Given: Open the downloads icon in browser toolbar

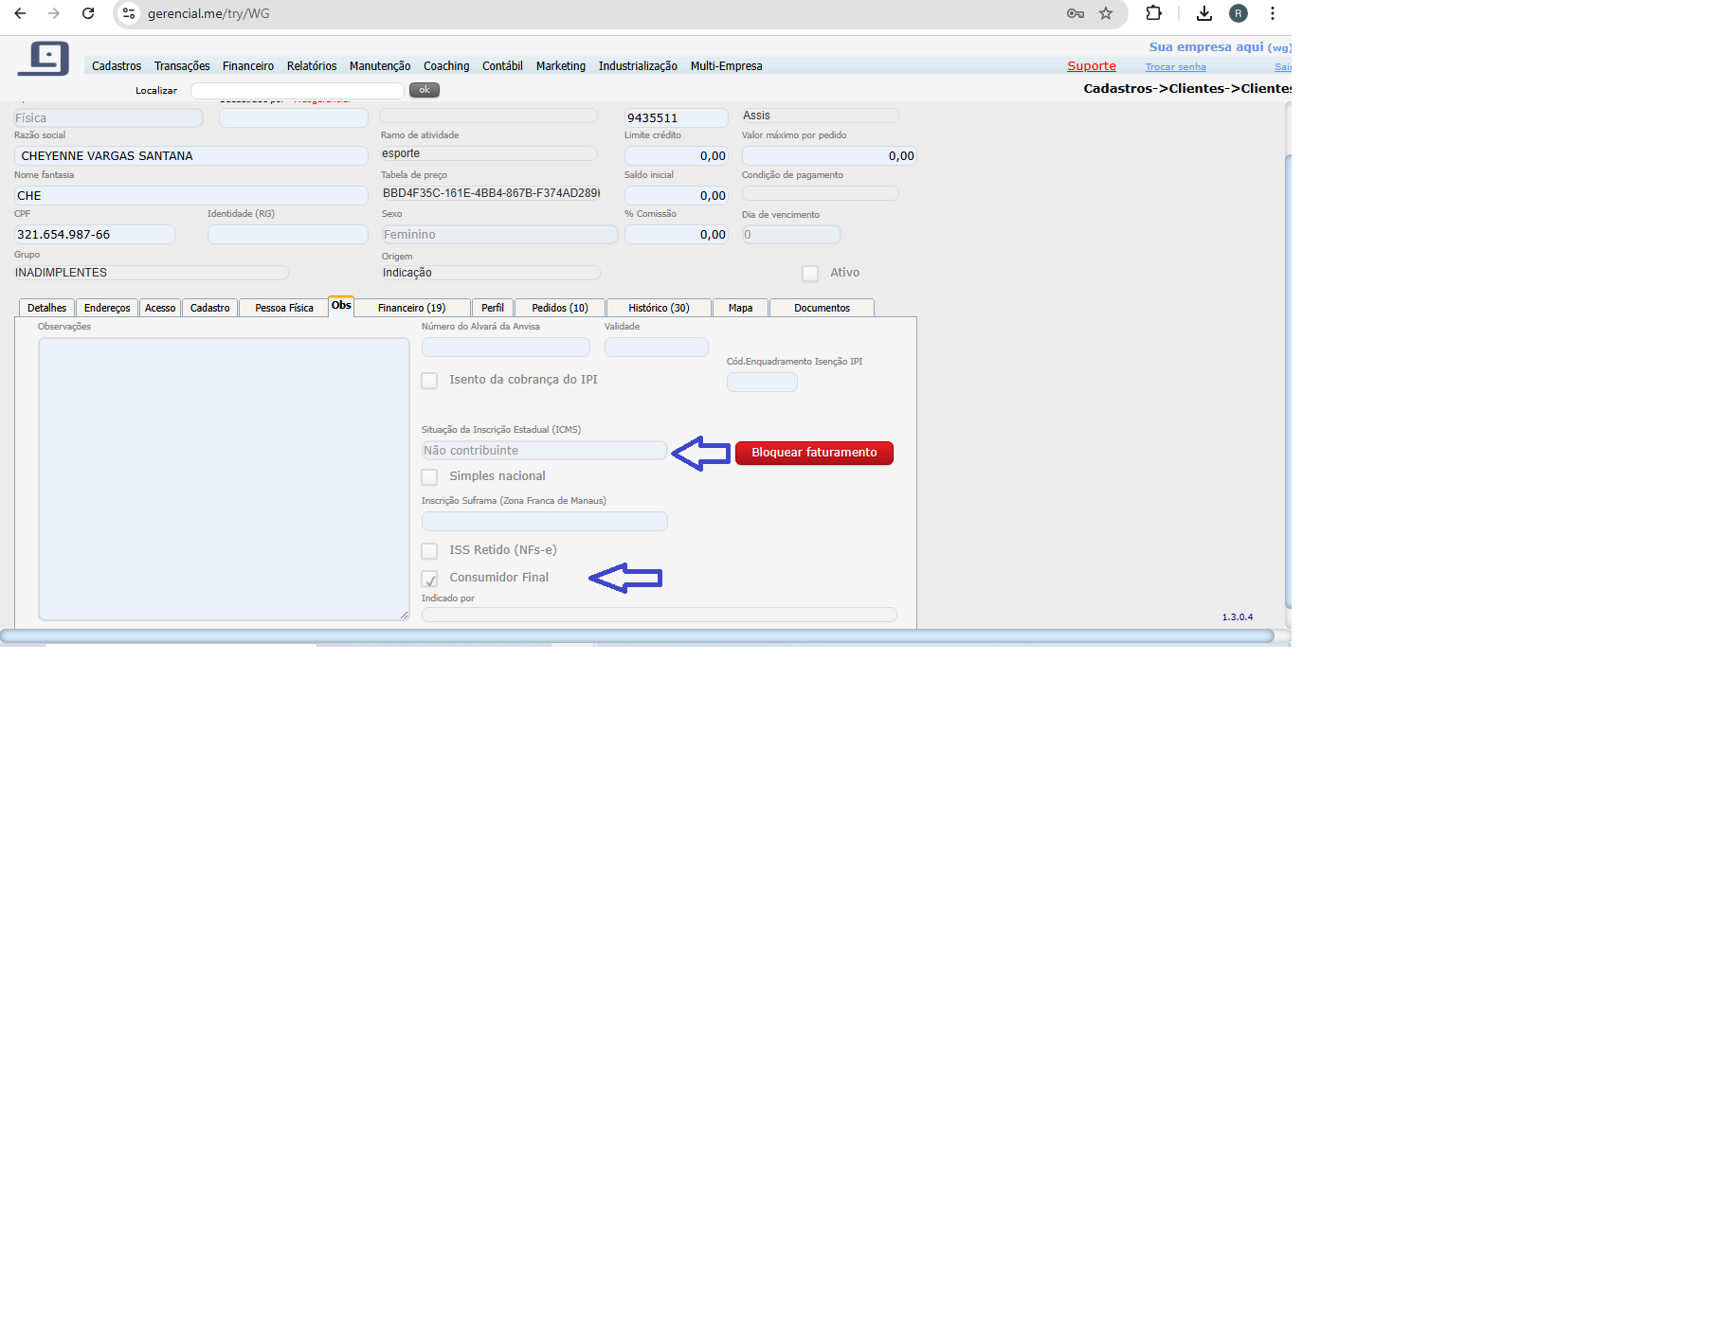Looking at the screenshot, I should click(1204, 13).
